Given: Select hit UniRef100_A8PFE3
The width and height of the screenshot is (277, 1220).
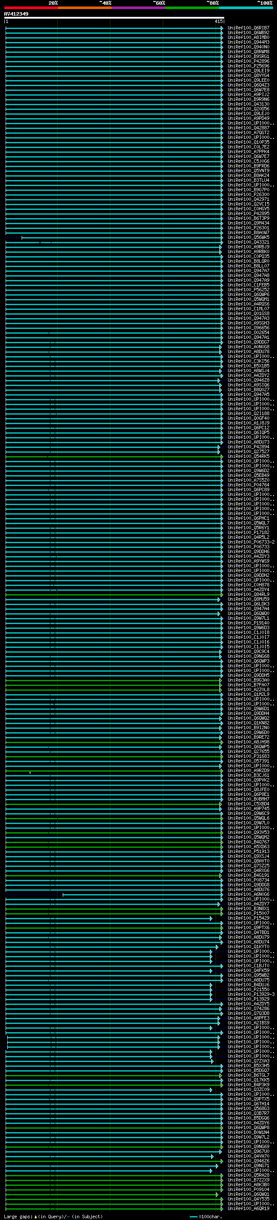Looking at the screenshot, I should pyautogui.click(x=248, y=1018).
